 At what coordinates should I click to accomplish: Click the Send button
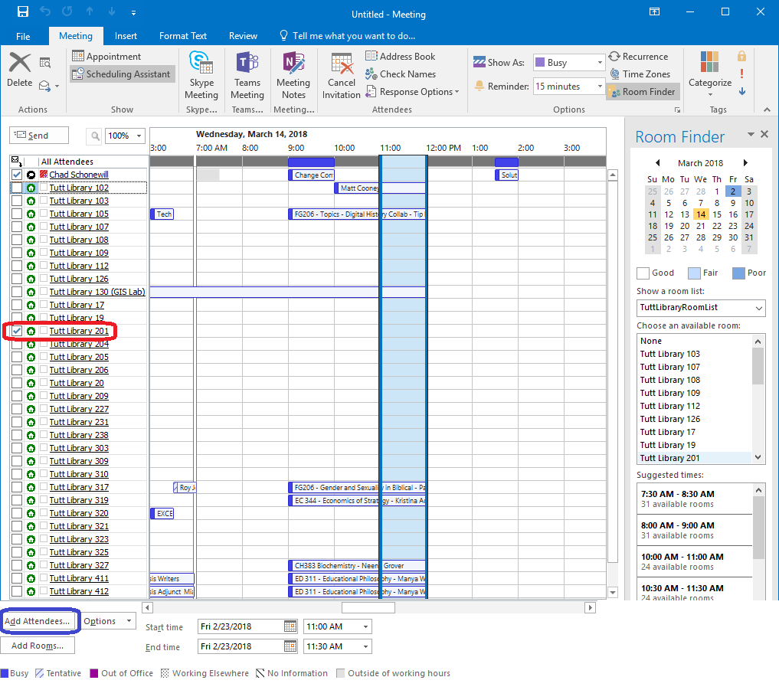[x=39, y=135]
